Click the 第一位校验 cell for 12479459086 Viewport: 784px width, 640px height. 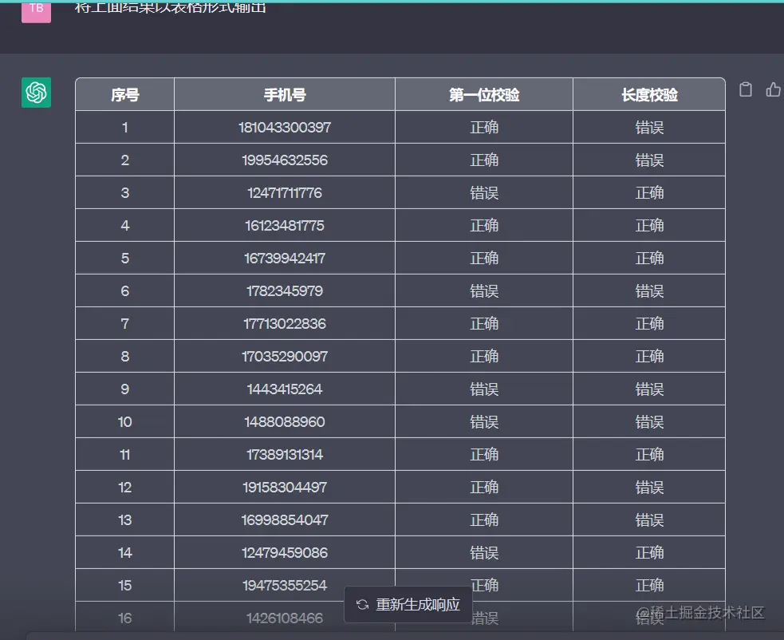pyautogui.click(x=484, y=553)
